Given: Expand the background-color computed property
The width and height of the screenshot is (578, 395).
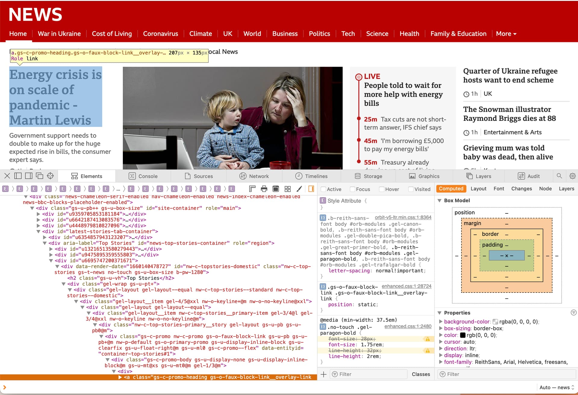Looking at the screenshot, I should [441, 322].
